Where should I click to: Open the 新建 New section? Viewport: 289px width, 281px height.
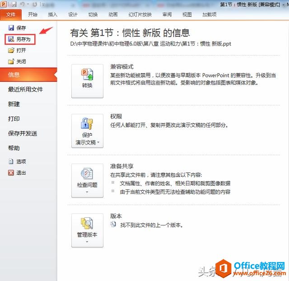tap(14, 104)
